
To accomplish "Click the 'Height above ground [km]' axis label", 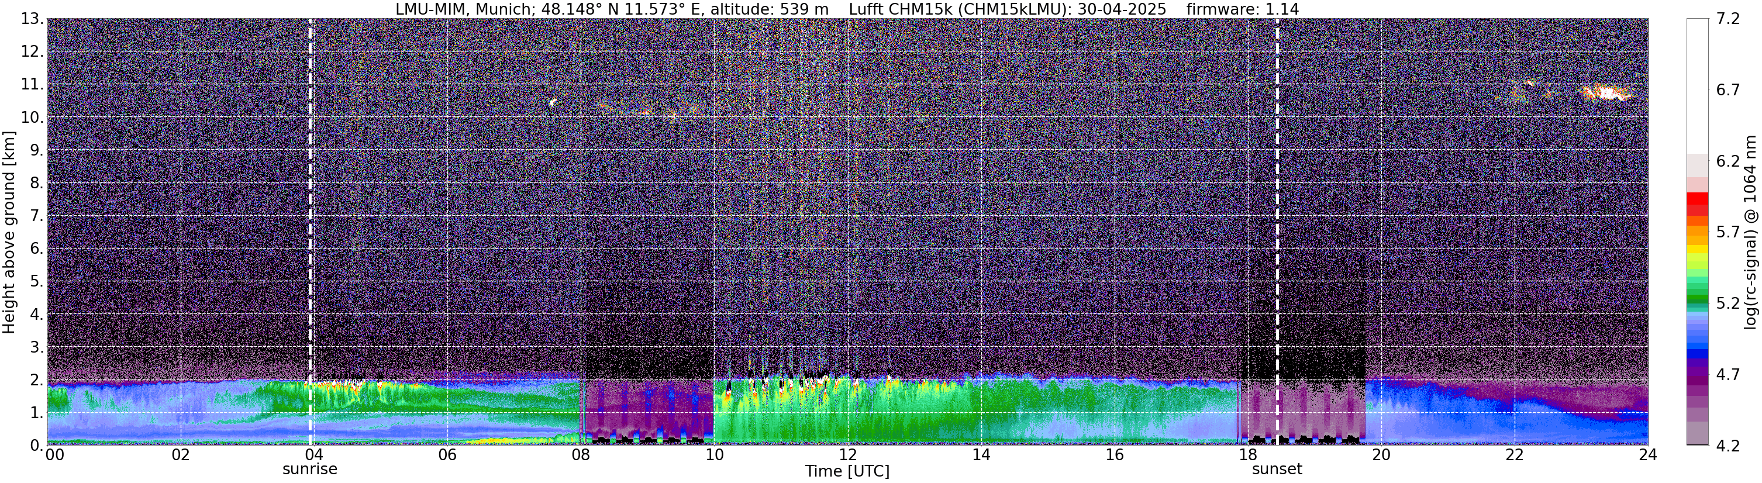I will 9,232.
